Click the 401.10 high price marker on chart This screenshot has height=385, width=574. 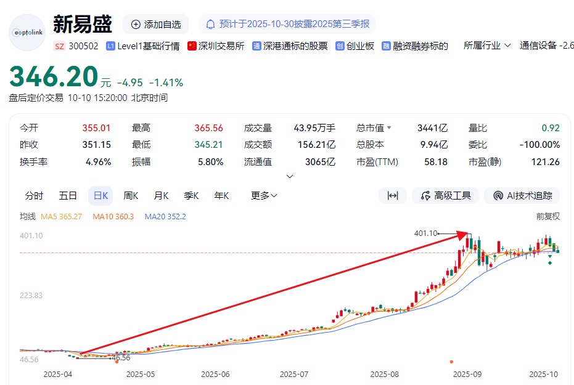(426, 233)
